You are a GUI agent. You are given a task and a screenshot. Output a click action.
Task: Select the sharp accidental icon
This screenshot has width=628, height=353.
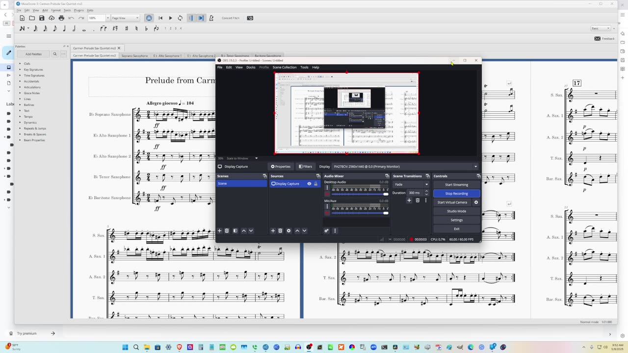click(127, 28)
